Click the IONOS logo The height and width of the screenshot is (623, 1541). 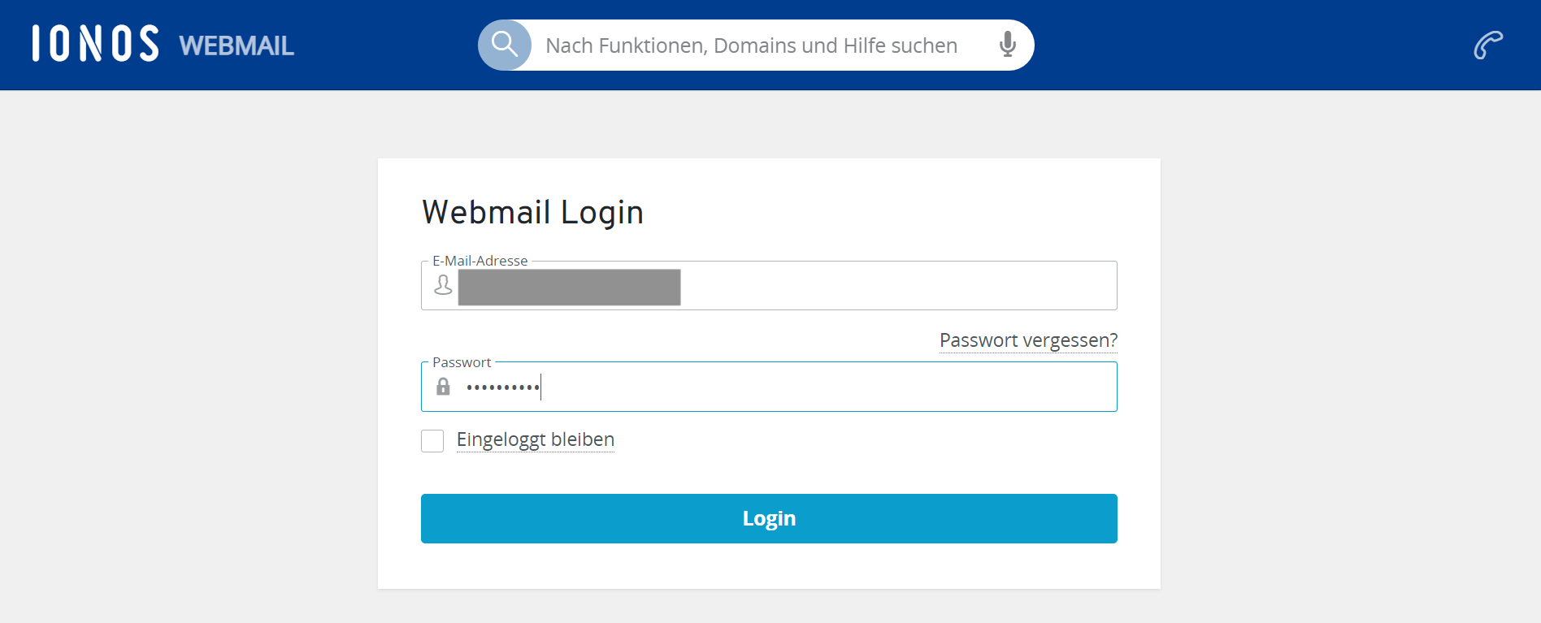click(95, 44)
